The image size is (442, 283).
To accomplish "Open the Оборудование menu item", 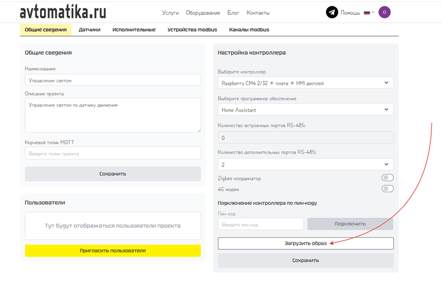I will coord(203,13).
